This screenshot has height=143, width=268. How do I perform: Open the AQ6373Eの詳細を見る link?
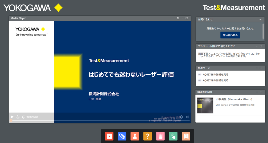click(x=215, y=75)
